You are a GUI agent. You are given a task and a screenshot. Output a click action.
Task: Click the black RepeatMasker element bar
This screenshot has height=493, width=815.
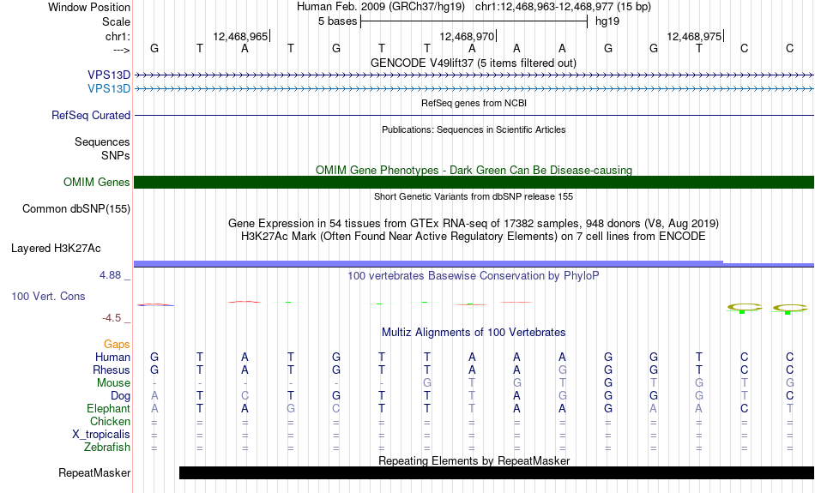(497, 472)
